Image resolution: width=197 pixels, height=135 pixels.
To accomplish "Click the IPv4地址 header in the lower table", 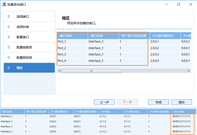I will [111, 112].
